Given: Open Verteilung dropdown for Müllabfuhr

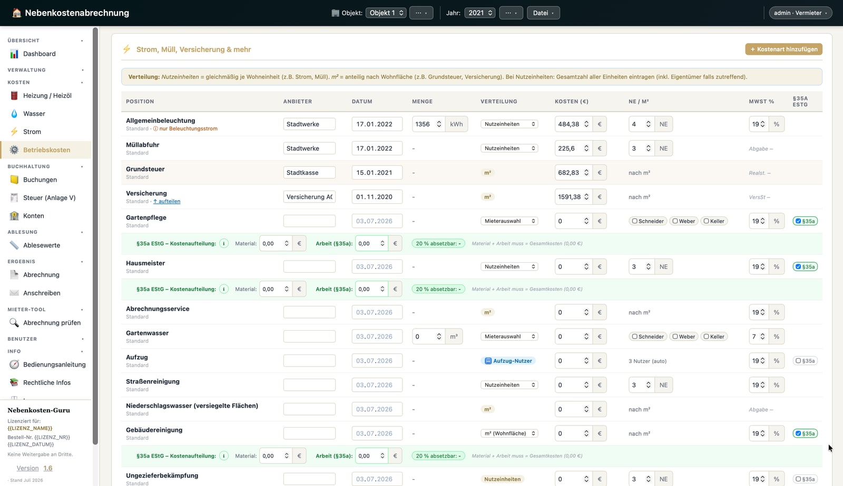Looking at the screenshot, I should (x=509, y=148).
